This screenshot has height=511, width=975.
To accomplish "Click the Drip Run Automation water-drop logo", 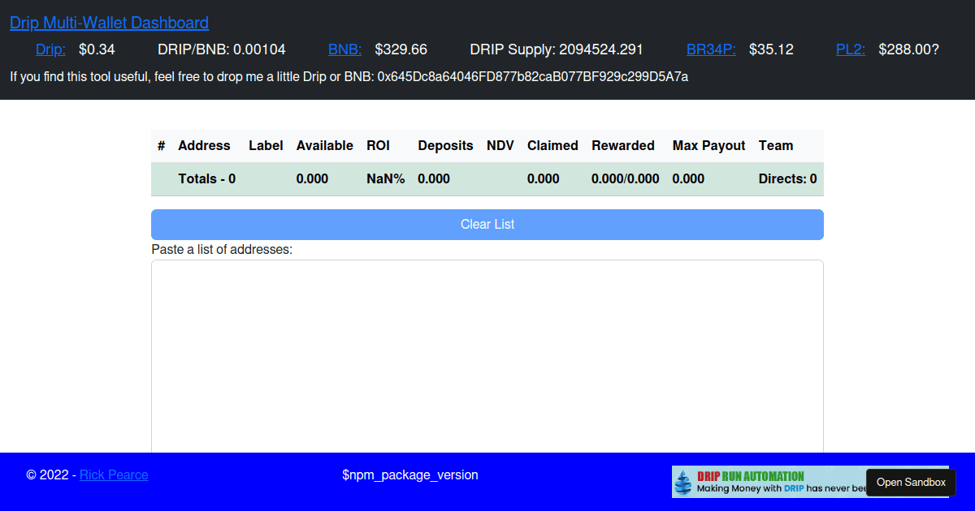I will tap(685, 481).
